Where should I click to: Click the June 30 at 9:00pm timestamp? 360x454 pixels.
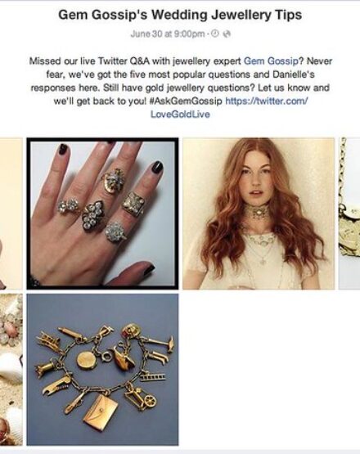tap(168, 34)
